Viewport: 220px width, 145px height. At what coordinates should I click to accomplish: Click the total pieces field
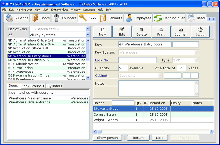[x=182, y=68]
